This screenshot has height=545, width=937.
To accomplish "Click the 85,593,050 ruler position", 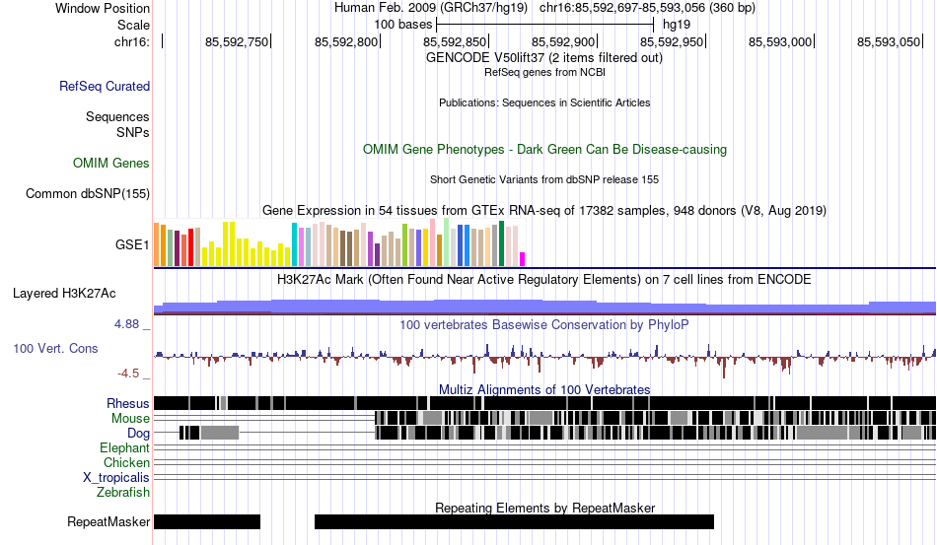I will (x=889, y=41).
